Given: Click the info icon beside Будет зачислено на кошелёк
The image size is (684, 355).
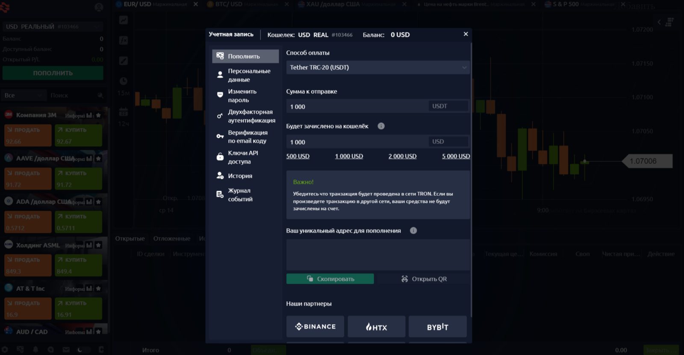Looking at the screenshot, I should [x=381, y=126].
